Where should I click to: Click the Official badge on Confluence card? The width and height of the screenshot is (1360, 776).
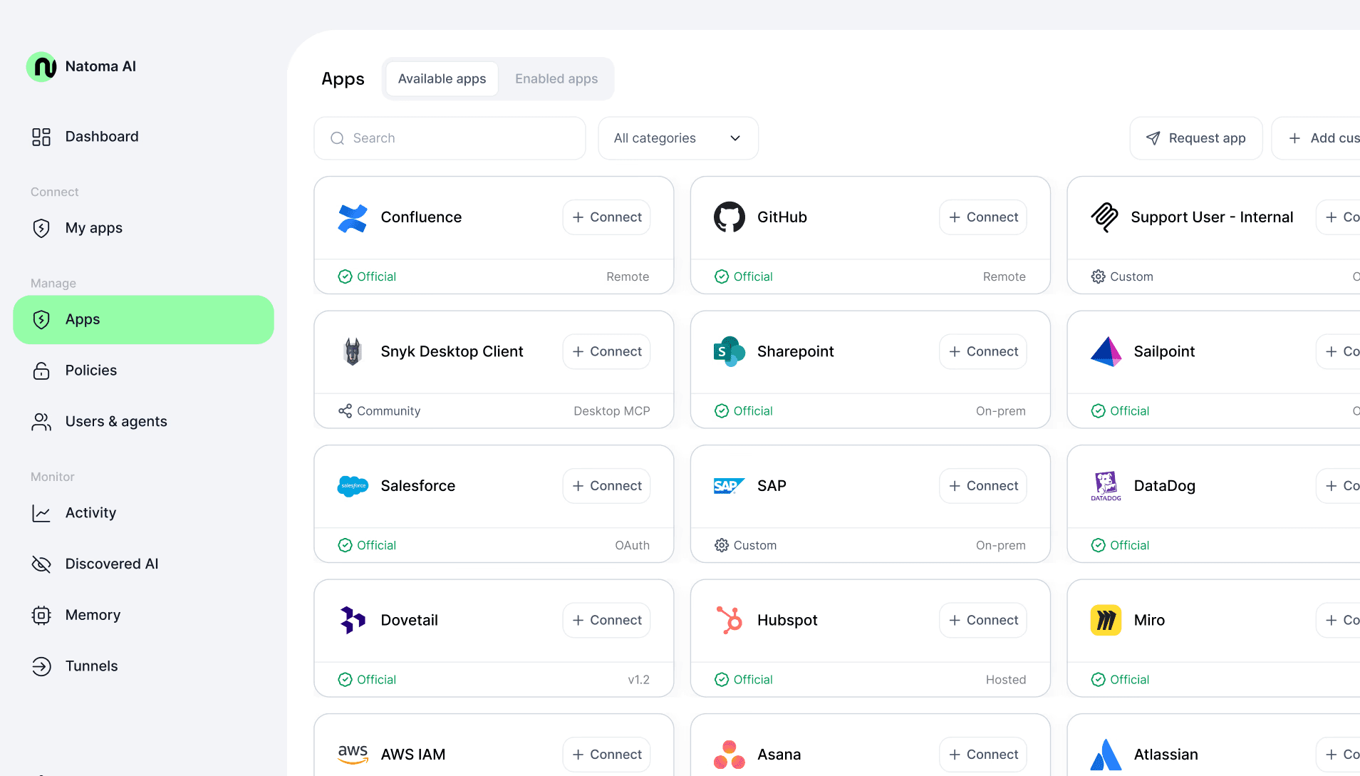367,277
